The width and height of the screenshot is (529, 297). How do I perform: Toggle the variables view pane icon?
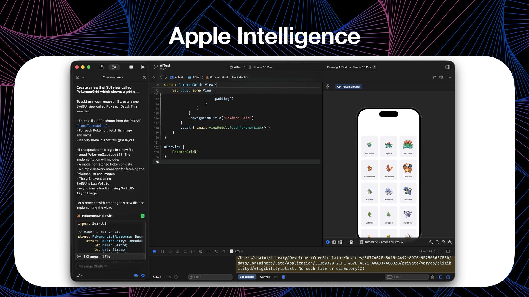440,277
